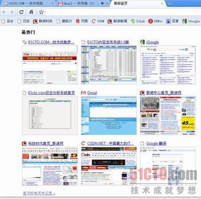The height and width of the screenshot is (199, 201).
Task: Open the 百度 bookmark
Action: (172, 21)
